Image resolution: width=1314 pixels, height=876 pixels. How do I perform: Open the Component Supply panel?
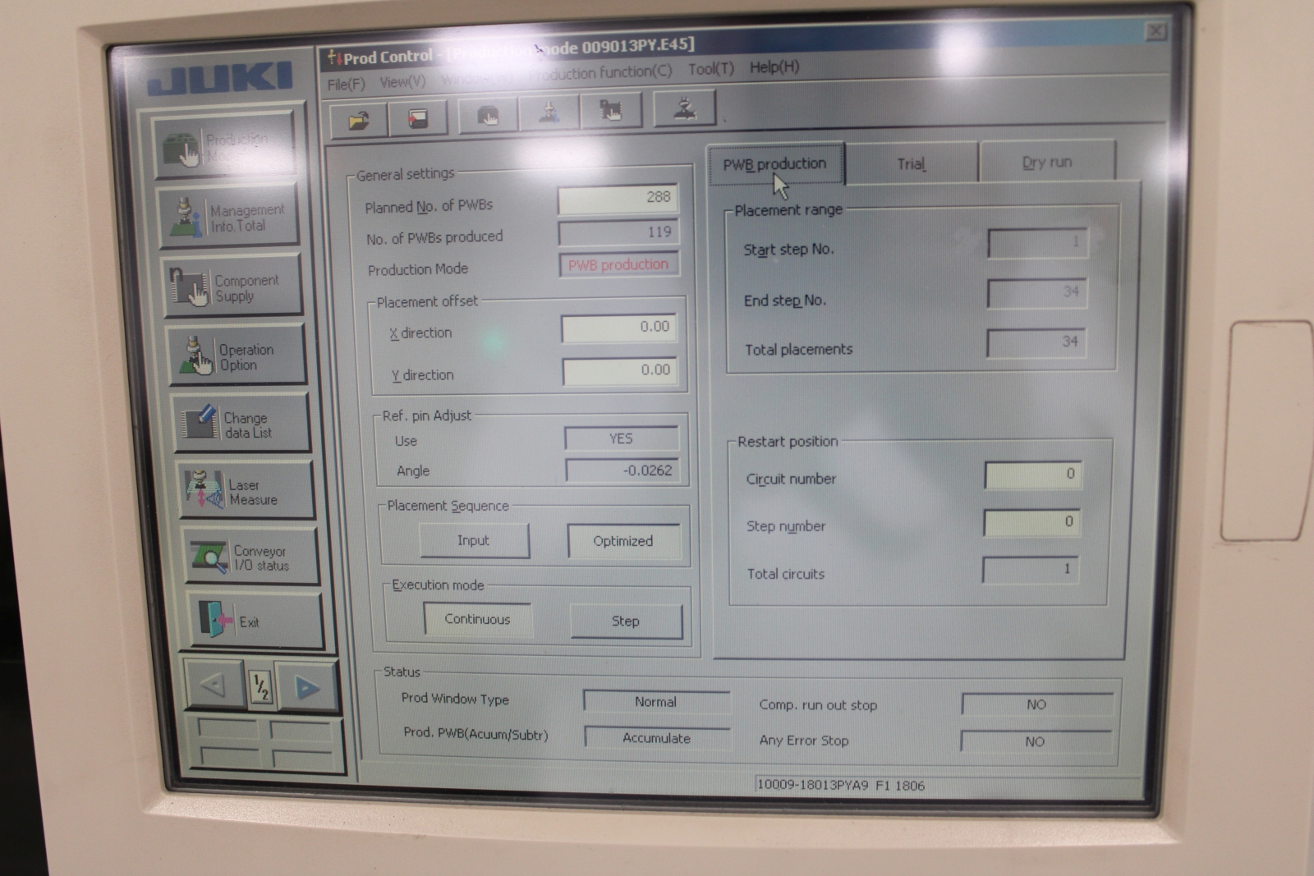pos(232,287)
